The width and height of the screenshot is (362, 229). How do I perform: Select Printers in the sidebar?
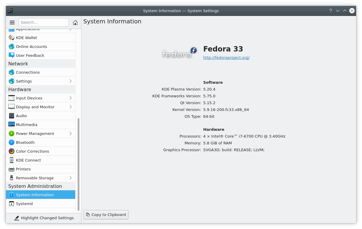click(x=41, y=169)
